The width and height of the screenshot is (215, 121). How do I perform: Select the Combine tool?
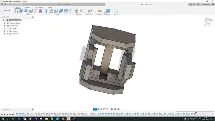[x=61, y=11]
